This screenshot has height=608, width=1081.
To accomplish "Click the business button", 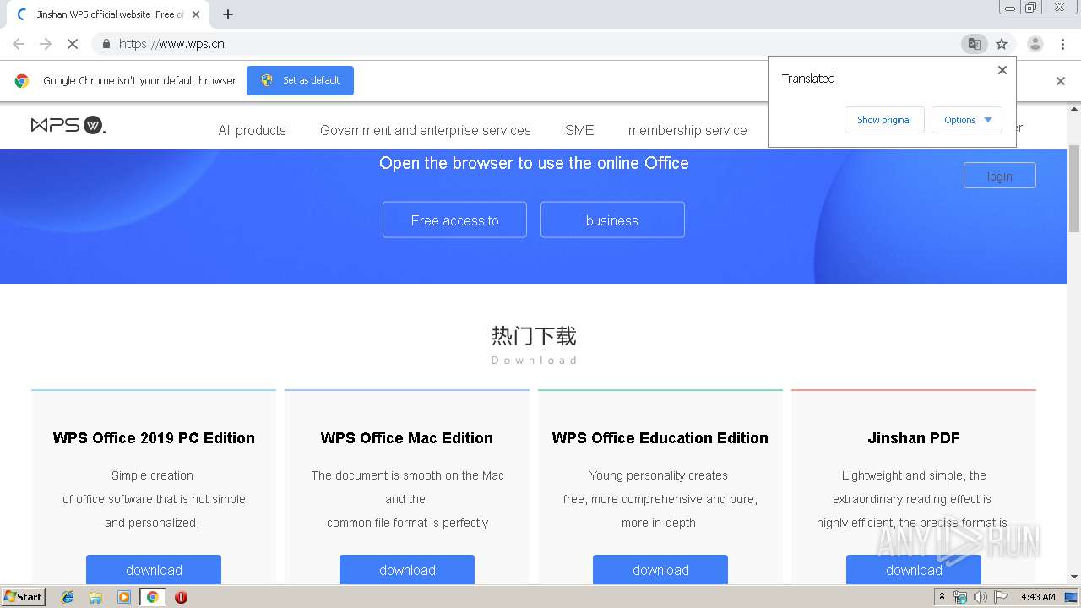I will (x=612, y=220).
